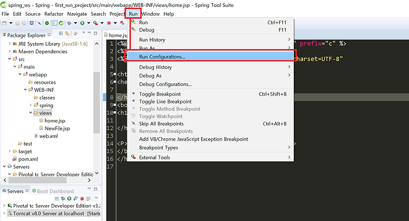Click Publish to server icon in Servers view

[89, 198]
